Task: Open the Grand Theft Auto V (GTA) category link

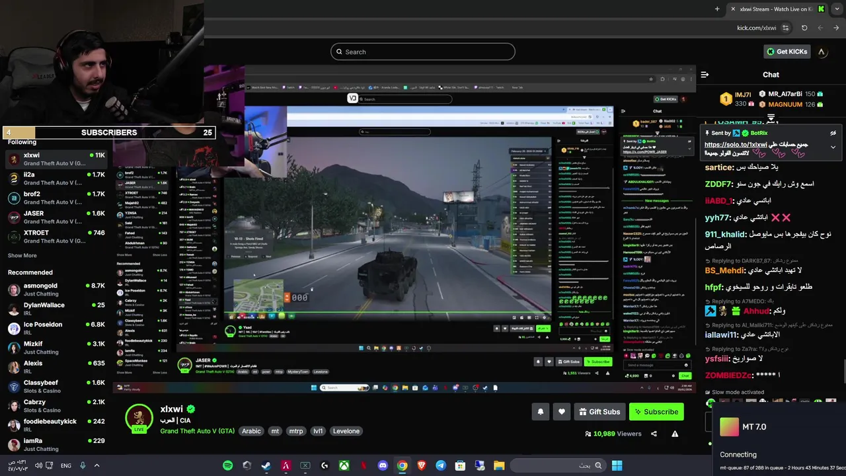Action: (x=197, y=431)
